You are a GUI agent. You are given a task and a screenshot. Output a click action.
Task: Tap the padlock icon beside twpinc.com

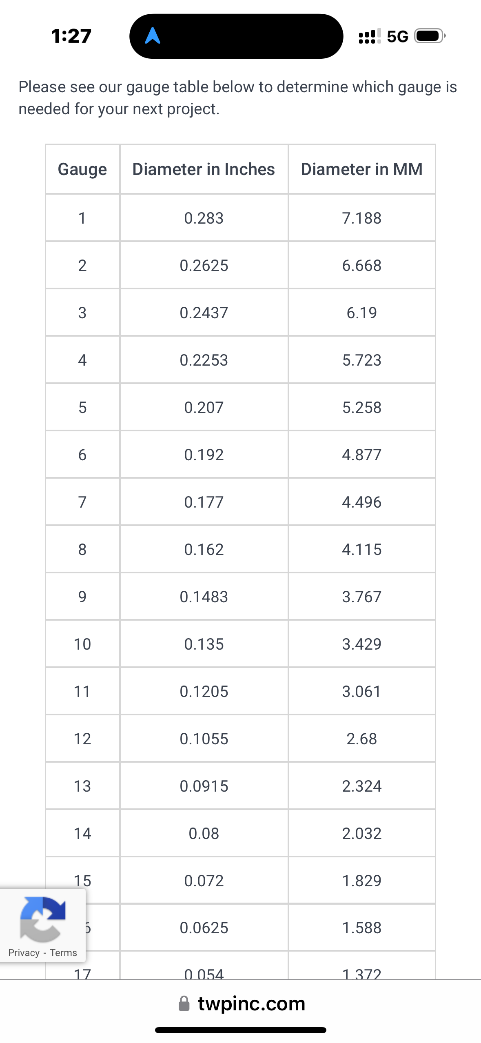184,1003
